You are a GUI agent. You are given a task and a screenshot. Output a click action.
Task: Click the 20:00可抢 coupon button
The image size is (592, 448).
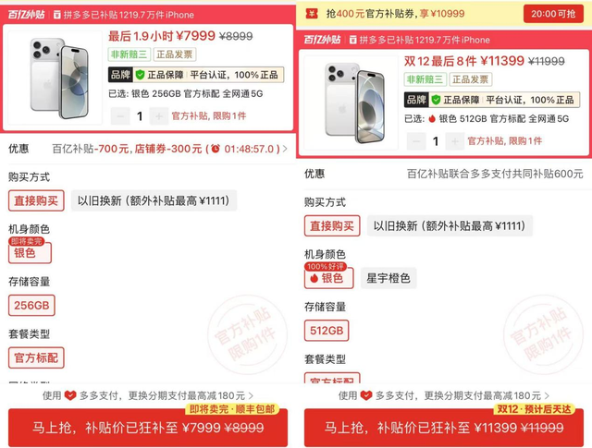point(553,14)
